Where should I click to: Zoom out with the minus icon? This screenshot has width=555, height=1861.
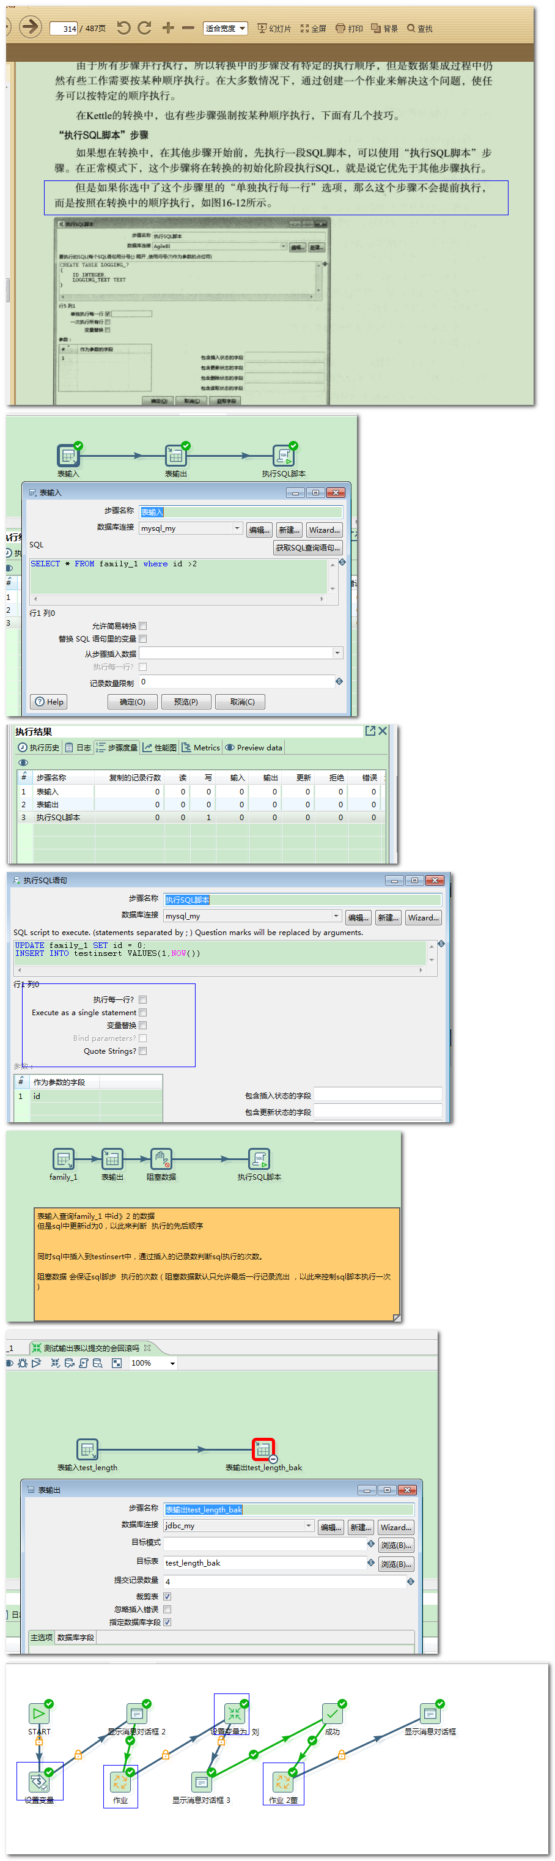(x=188, y=28)
